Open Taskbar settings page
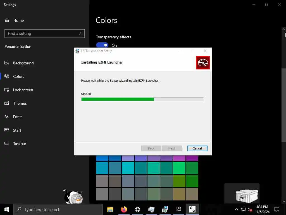This screenshot has height=215, width=286. [x=20, y=144]
